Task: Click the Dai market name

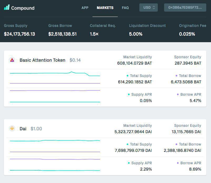Action: coord(23,129)
